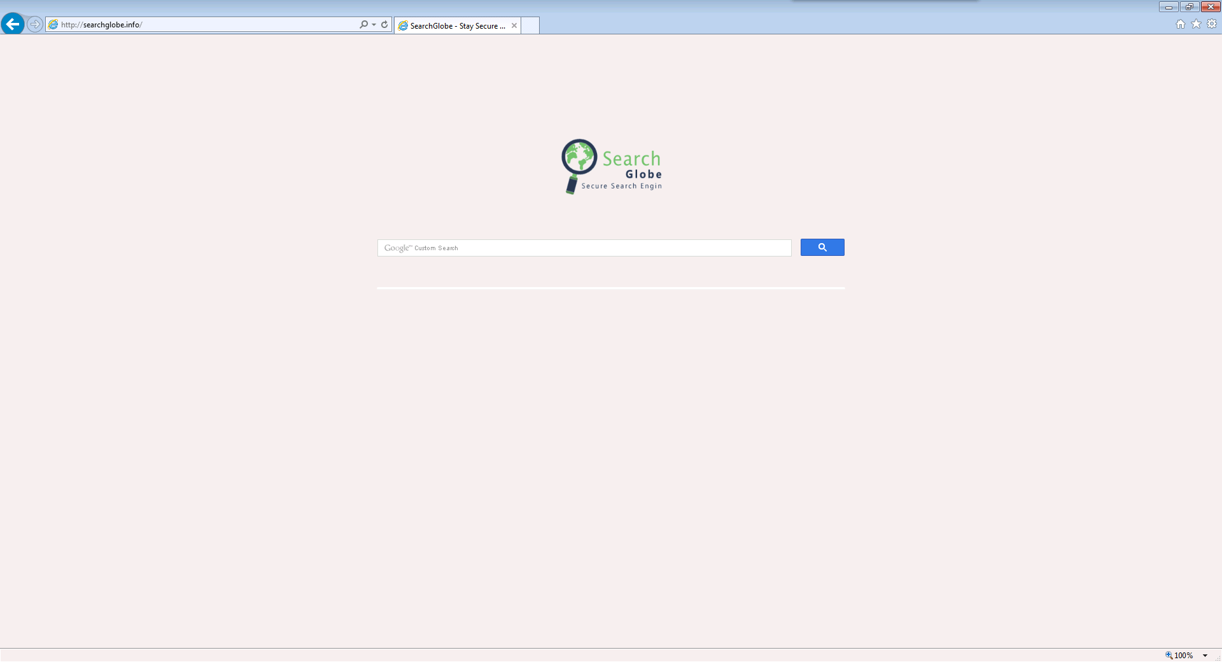Open the Home page icon
The width and height of the screenshot is (1222, 662).
[x=1181, y=24]
